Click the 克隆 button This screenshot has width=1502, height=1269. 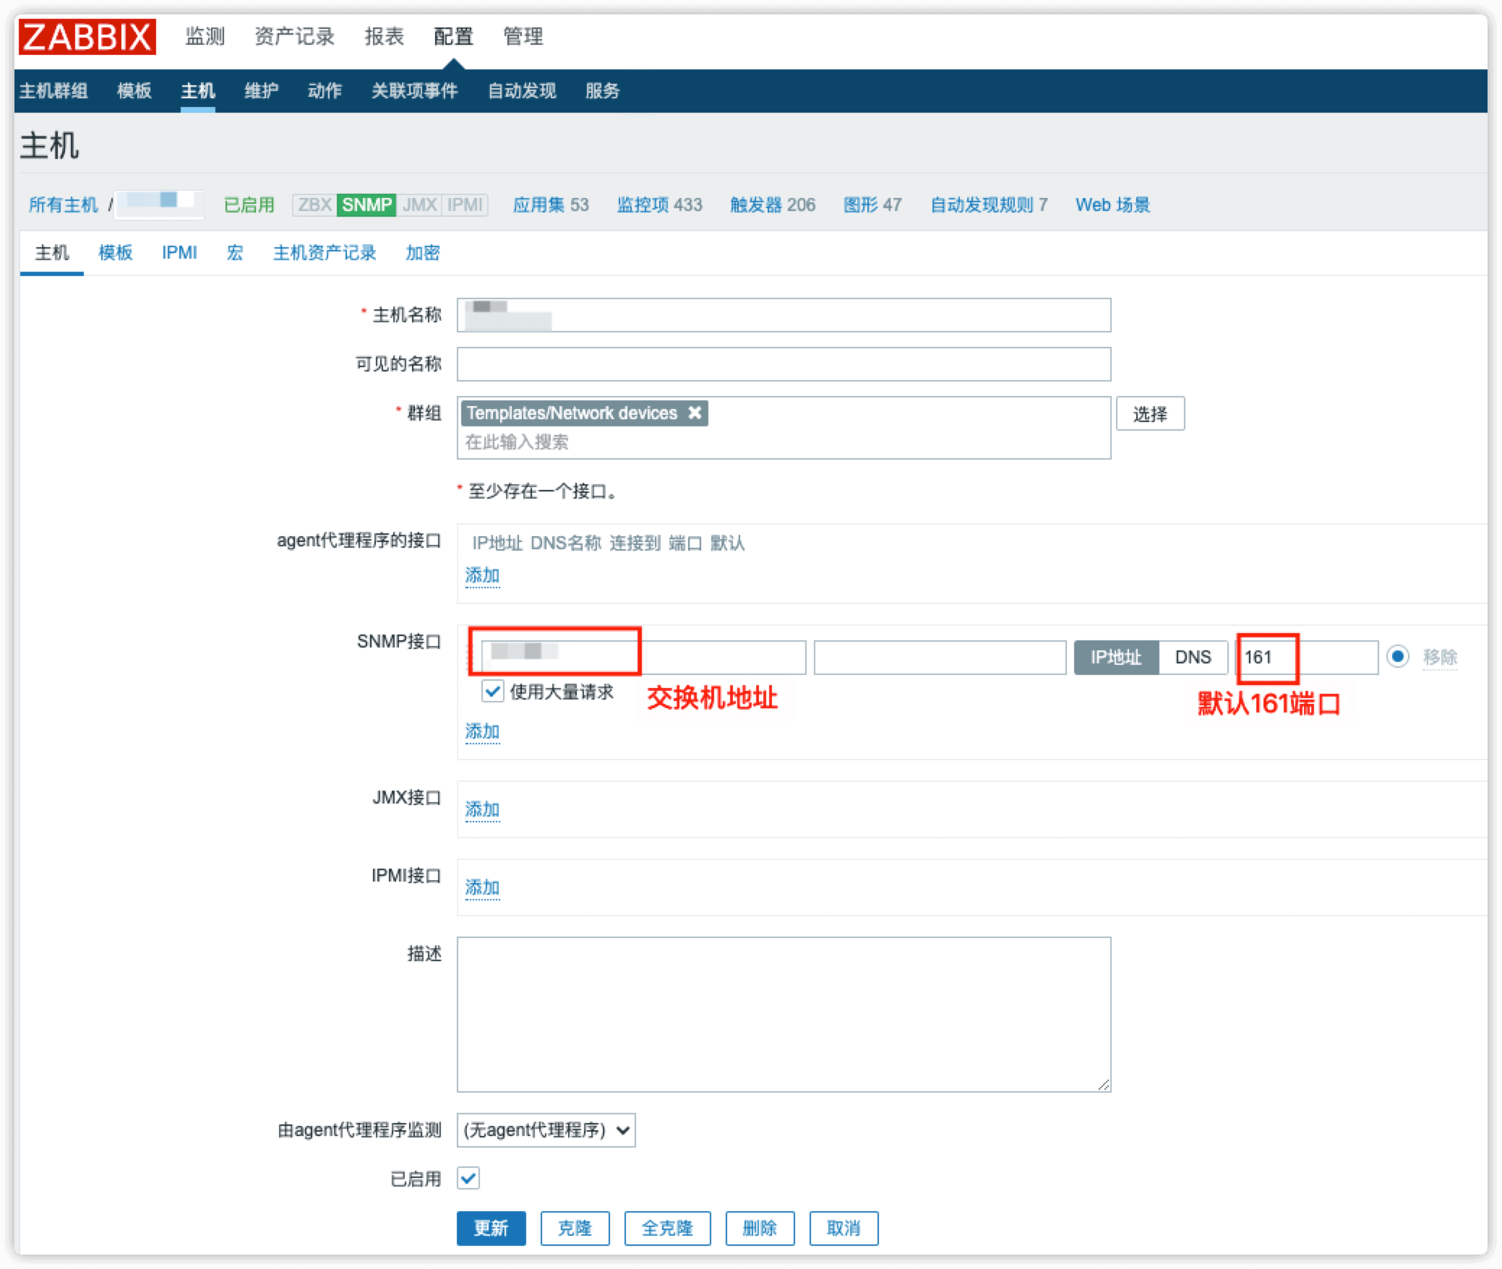(575, 1228)
